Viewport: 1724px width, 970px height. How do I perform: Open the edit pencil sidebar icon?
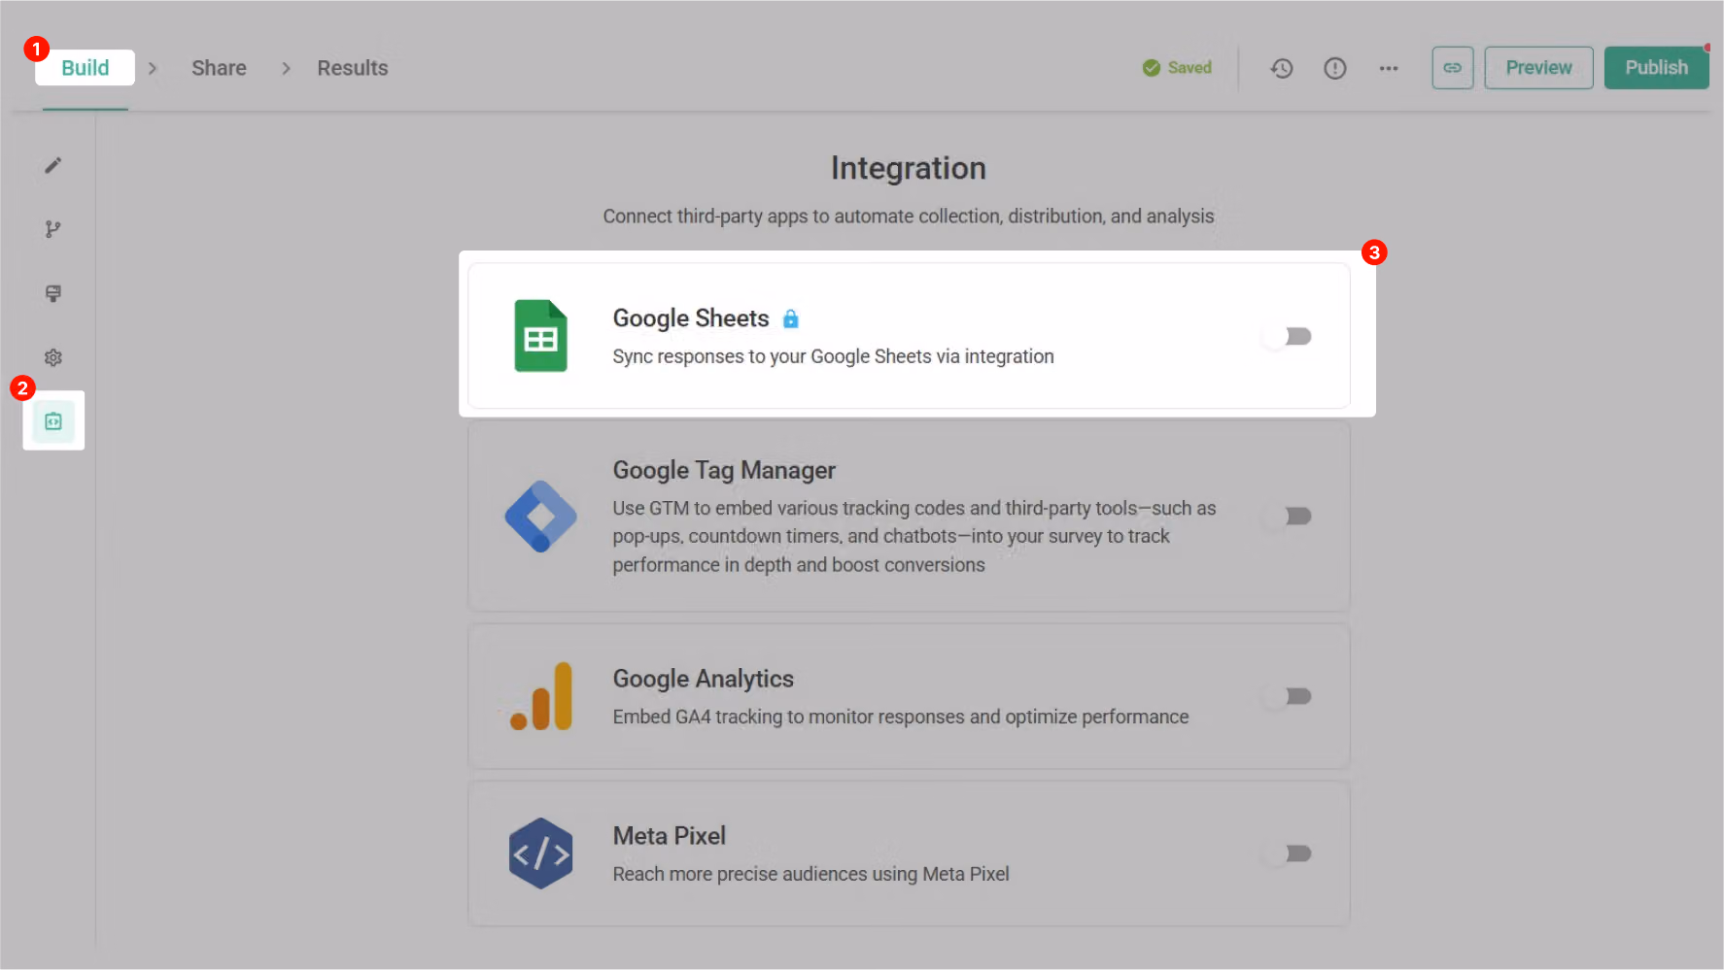53,165
